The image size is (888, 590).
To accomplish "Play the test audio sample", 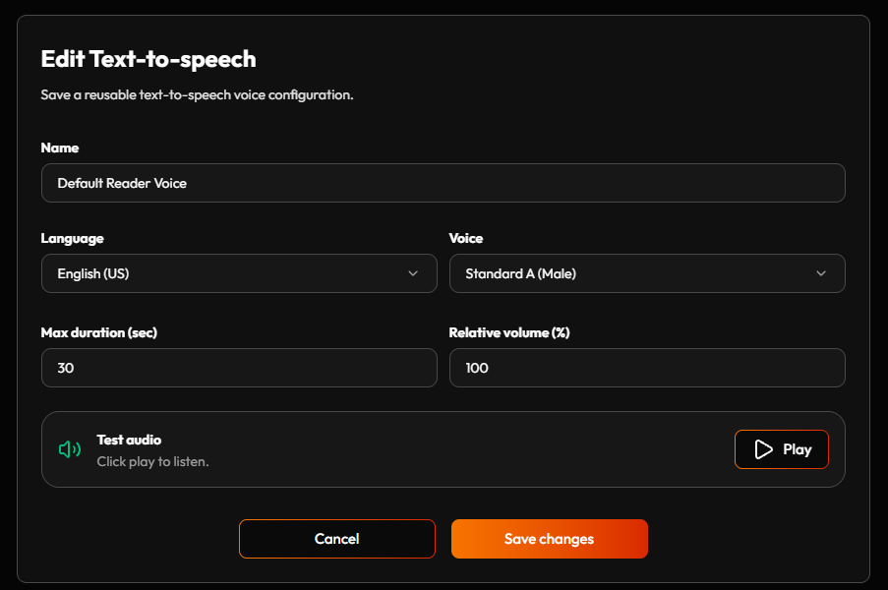I will point(782,449).
